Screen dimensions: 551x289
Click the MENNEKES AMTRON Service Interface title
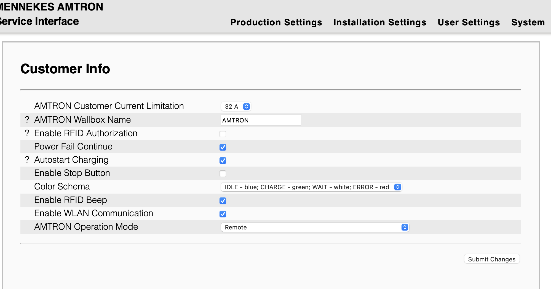pyautogui.click(x=51, y=14)
